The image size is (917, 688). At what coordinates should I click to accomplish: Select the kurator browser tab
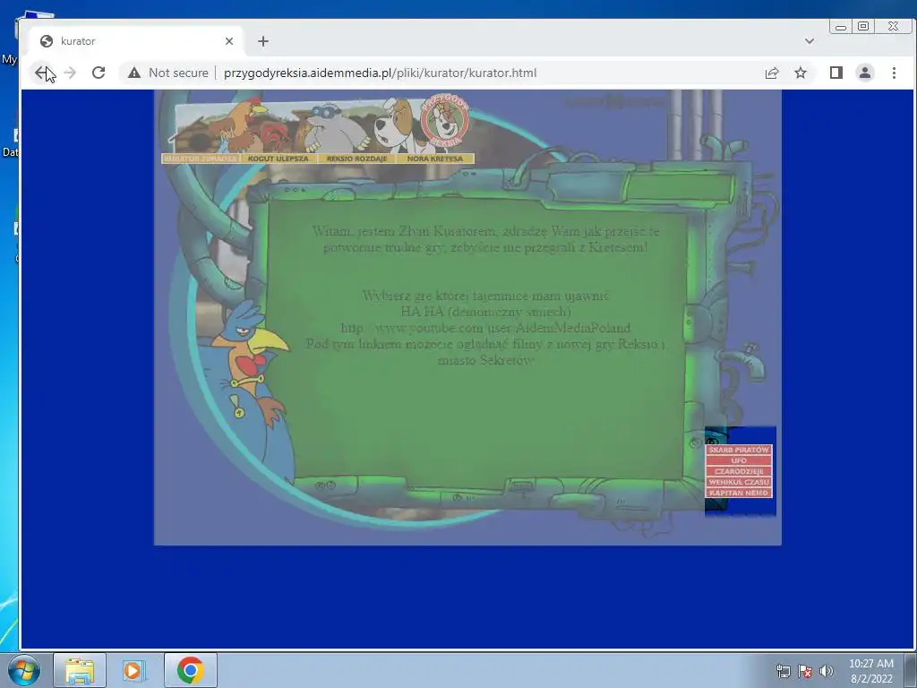pos(136,41)
